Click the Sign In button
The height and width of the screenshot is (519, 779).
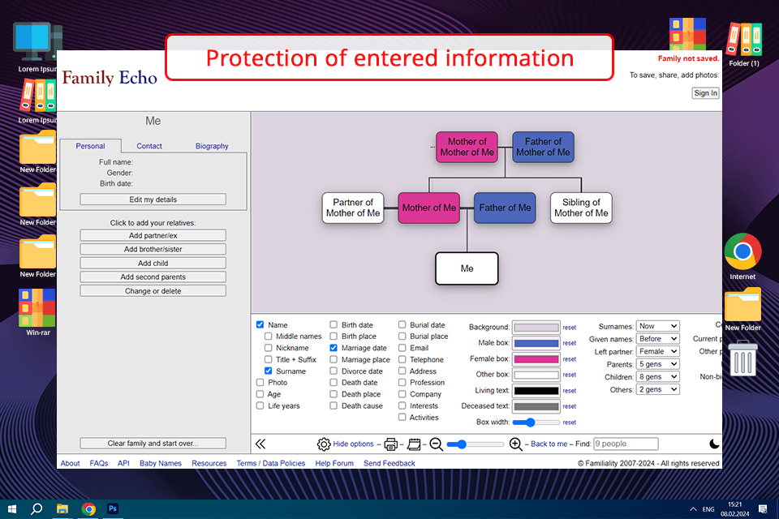[705, 93]
